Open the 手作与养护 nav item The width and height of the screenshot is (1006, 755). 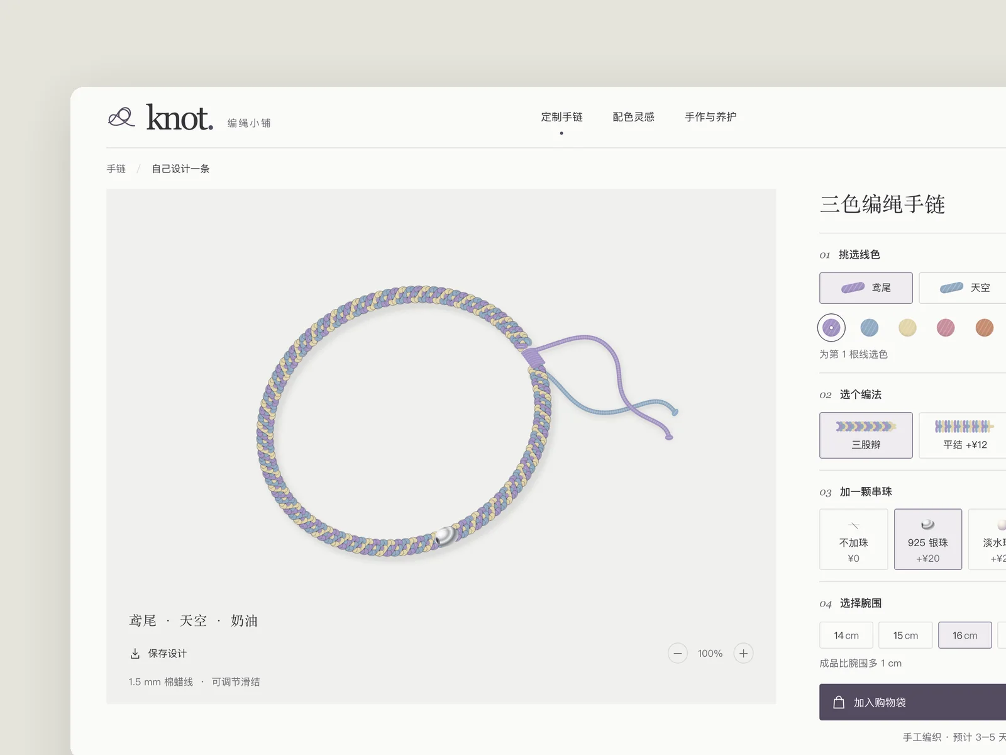710,117
